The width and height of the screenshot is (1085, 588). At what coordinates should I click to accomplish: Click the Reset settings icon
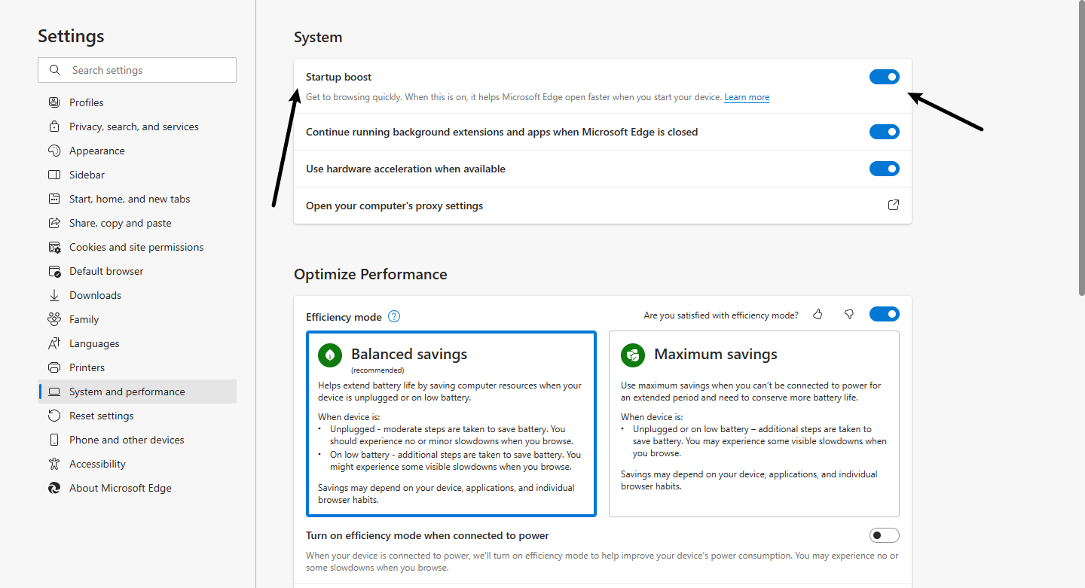click(x=54, y=416)
